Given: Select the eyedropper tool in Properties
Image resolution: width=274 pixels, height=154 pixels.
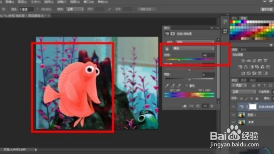Looking at the screenshot, I should coord(167,85).
